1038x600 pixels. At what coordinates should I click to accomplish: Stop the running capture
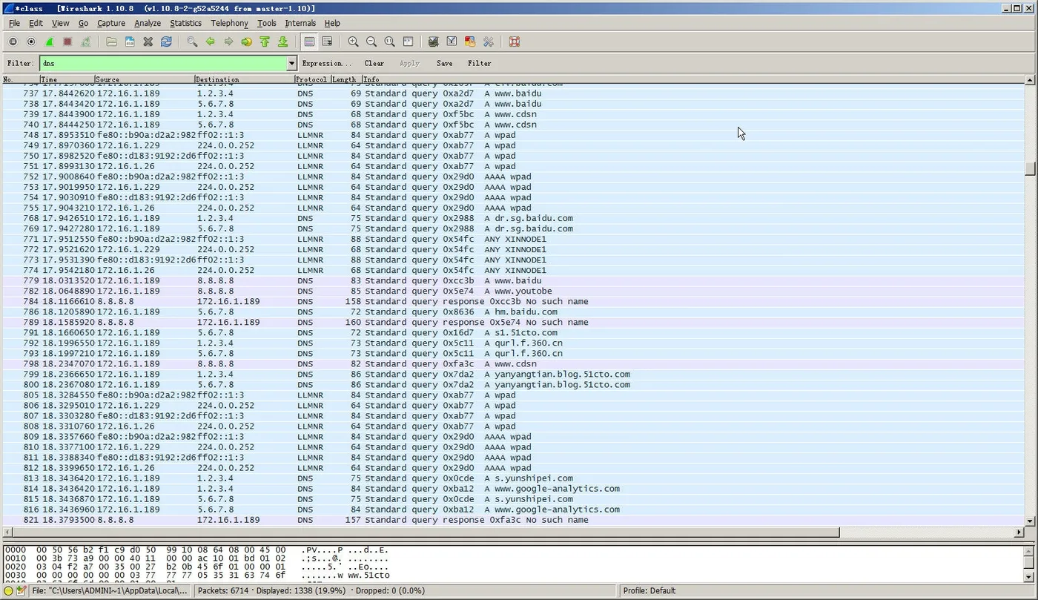[x=67, y=42]
